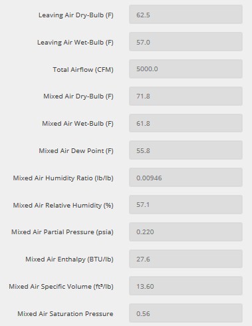Click the Total Airflow (CFM) label
The image size is (252, 326).
[x=83, y=70]
